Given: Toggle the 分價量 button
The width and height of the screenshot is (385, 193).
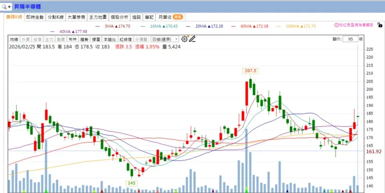Looking at the screenshot, I should coord(141,39).
